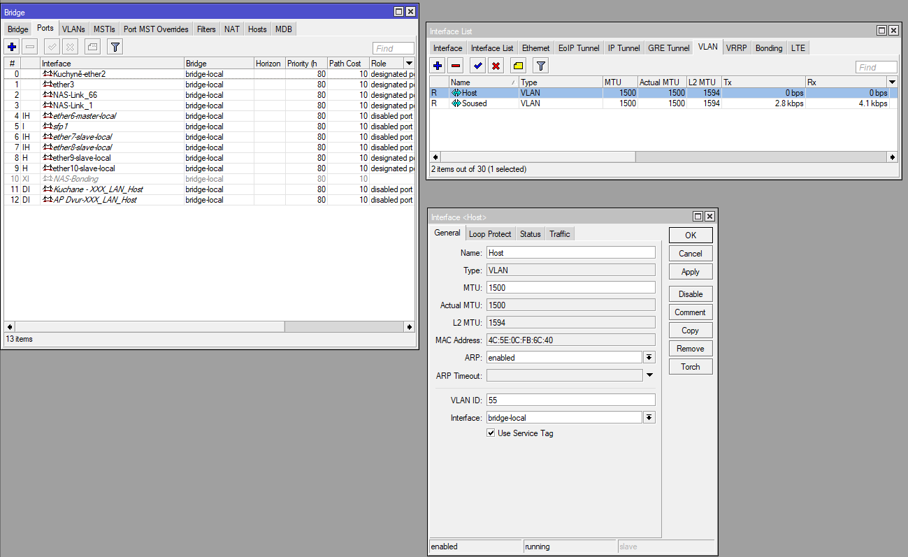Click Disable button in Host dialog

[691, 294]
